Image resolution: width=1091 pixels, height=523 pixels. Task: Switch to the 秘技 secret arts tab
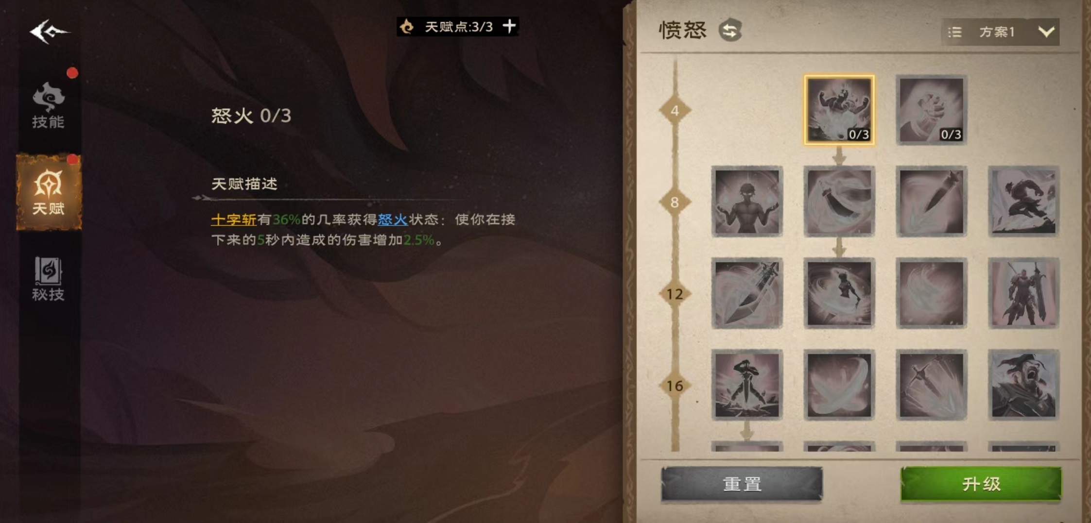[x=48, y=279]
